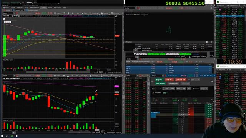Click zoom out magnifier below upper chart
This screenshot has width=246, height=138.
tap(103, 72)
